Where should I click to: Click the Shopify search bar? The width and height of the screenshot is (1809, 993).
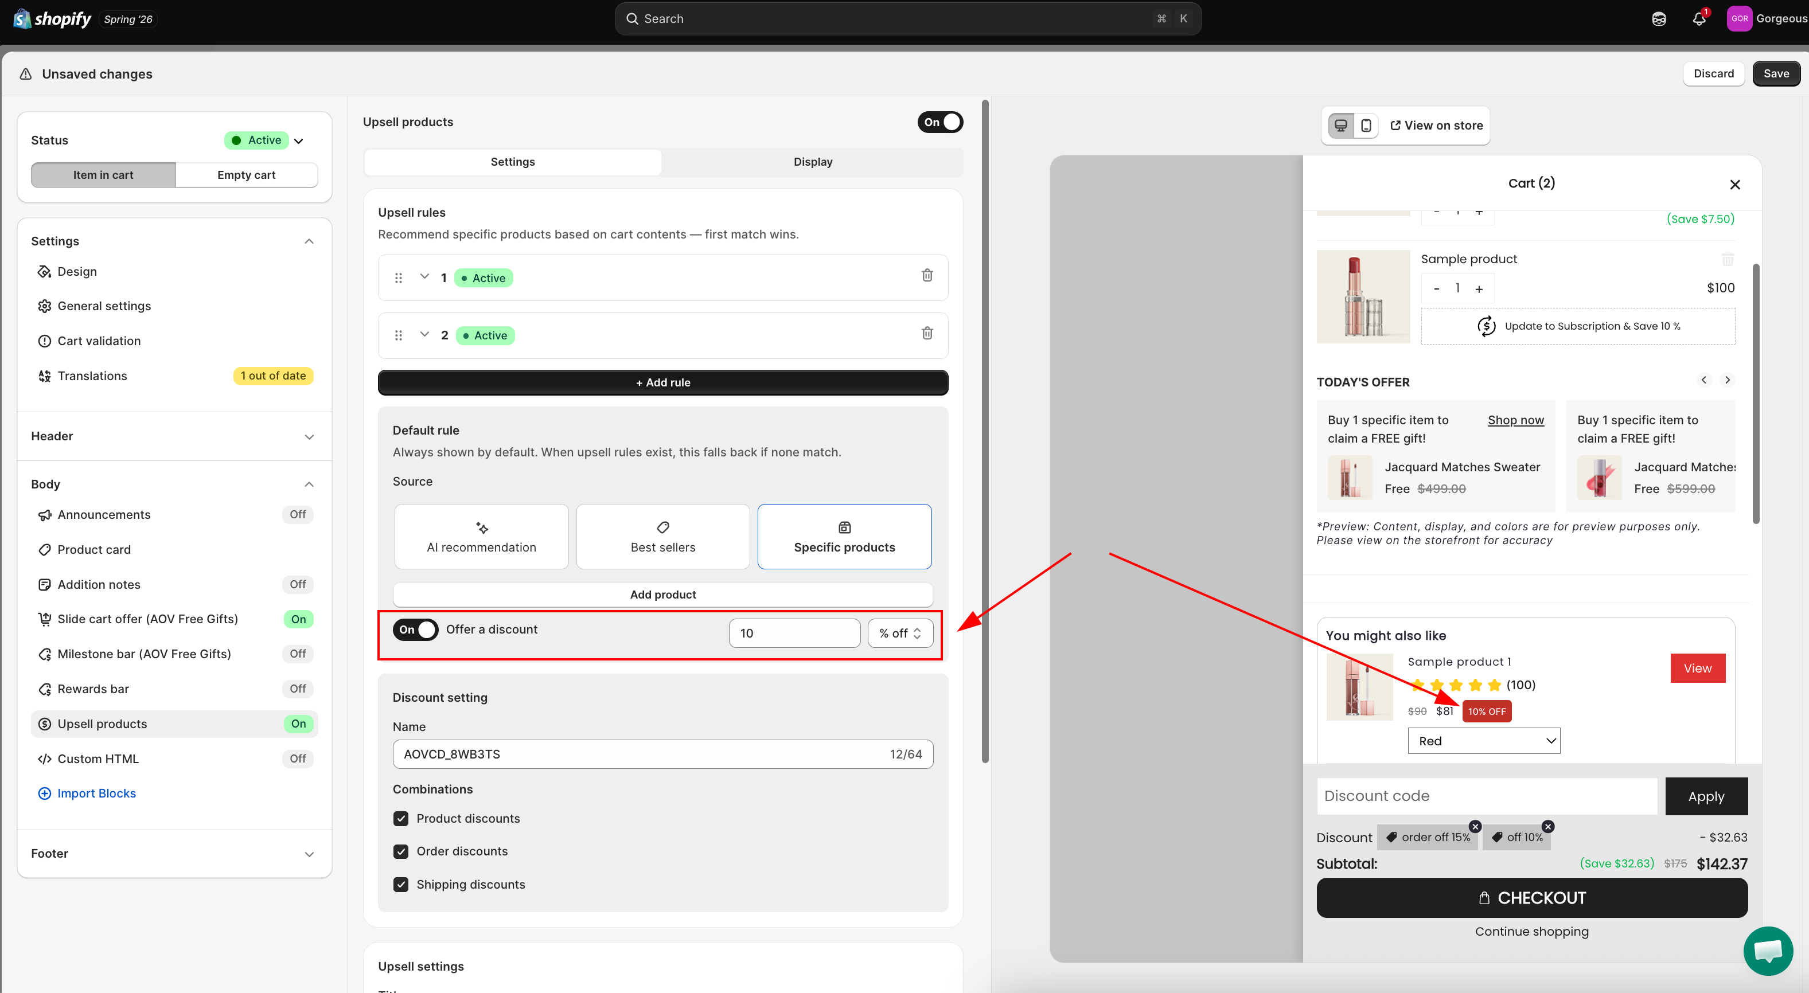(907, 19)
